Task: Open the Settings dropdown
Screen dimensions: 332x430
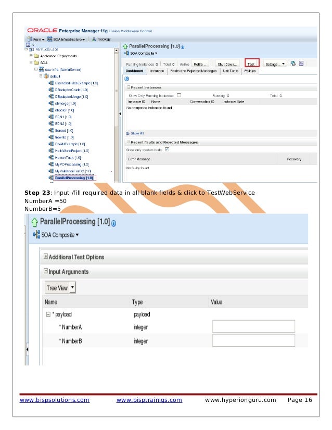Action: 275,64
